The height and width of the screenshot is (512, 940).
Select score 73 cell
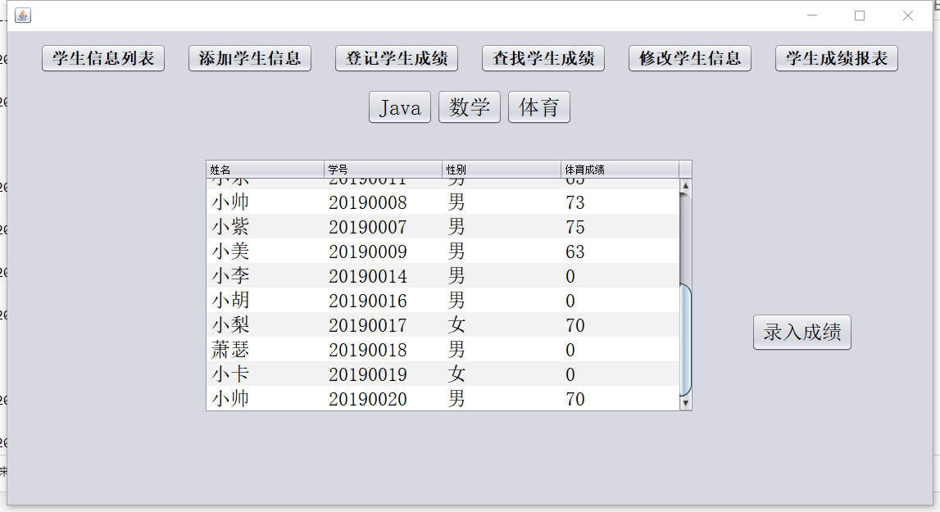pyautogui.click(x=575, y=202)
